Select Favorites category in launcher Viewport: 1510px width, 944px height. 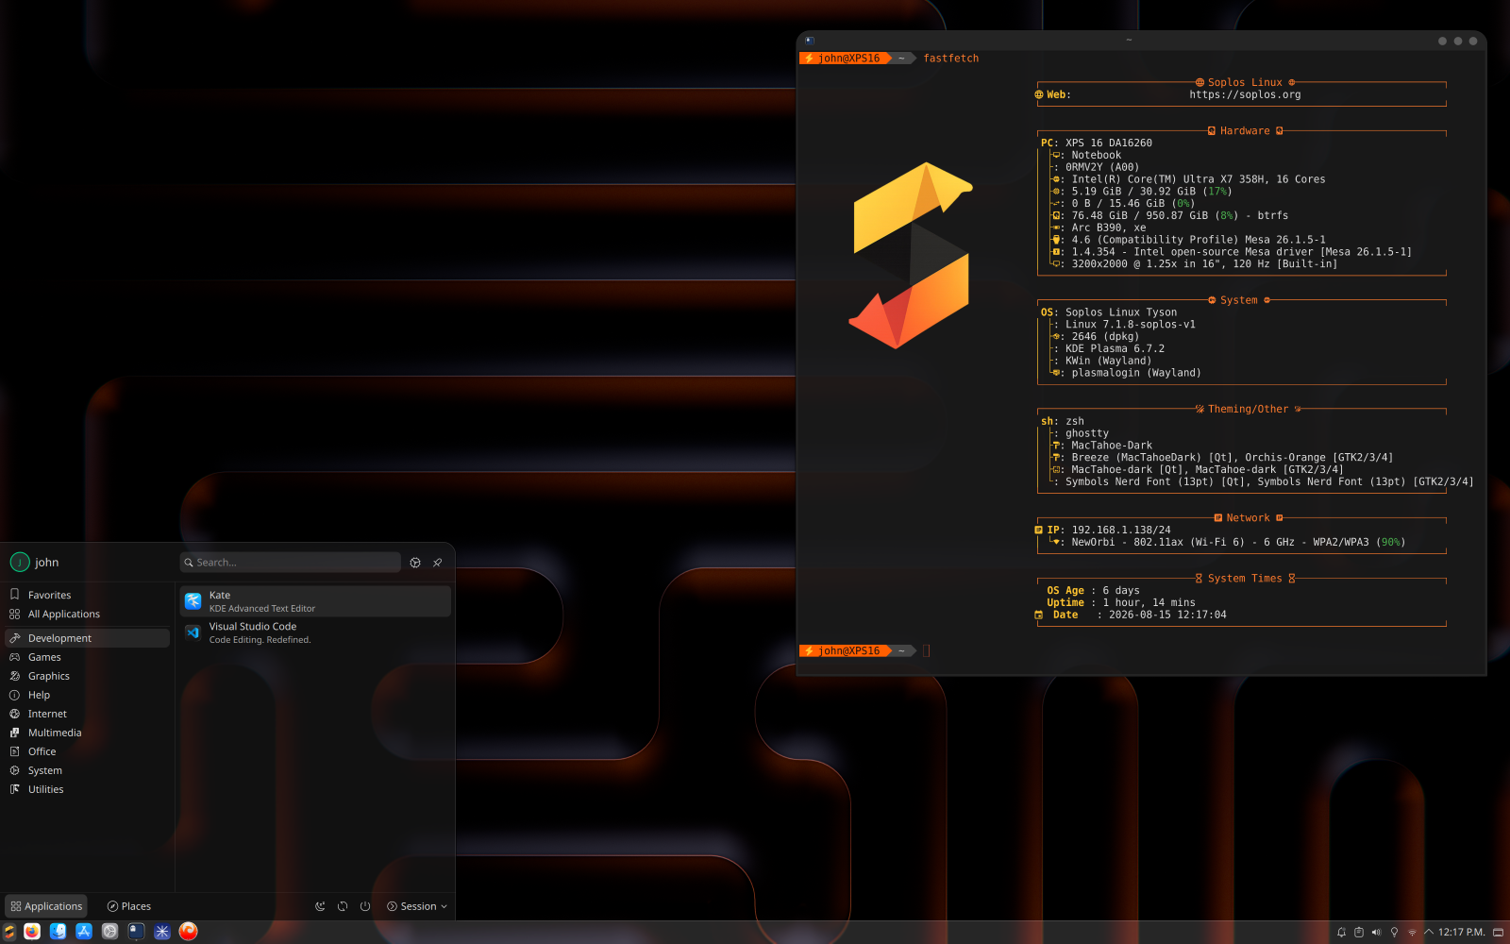tap(87, 596)
